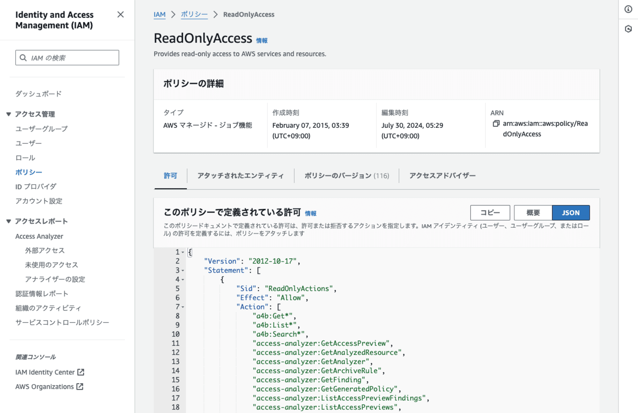Fold the object block at line 4
This screenshot has width=638, height=413.
point(183,280)
